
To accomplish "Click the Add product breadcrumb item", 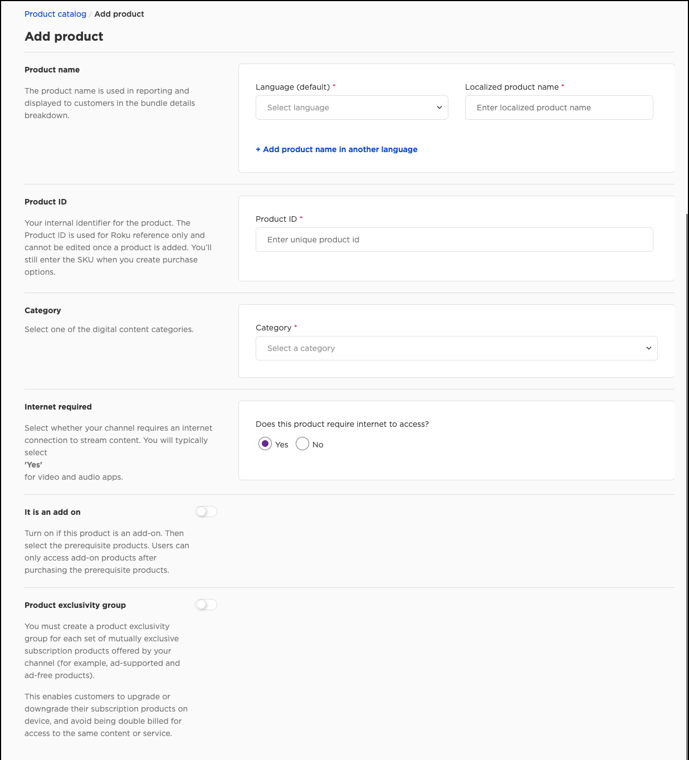I will tap(119, 14).
